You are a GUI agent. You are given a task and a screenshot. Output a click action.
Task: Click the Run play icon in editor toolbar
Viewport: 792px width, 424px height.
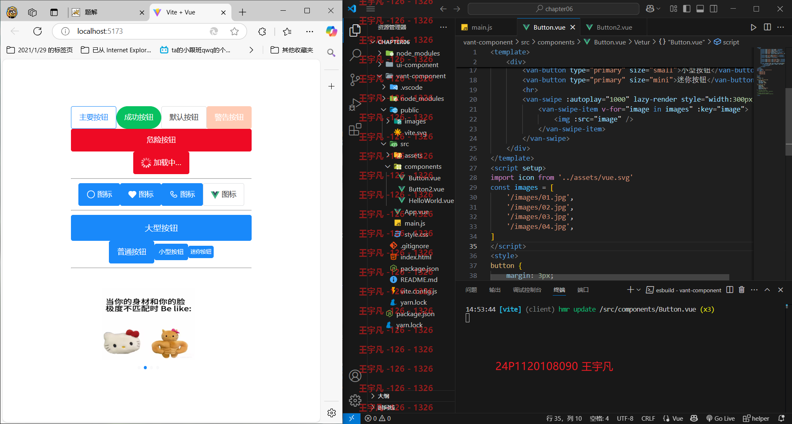[753, 27]
